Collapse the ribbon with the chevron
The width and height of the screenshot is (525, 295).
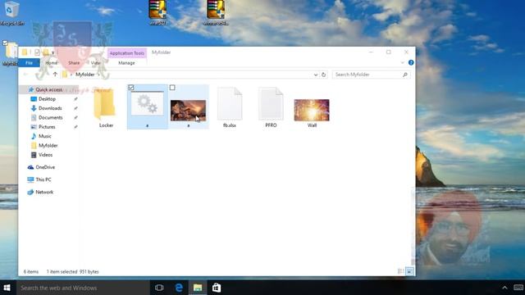[402, 63]
